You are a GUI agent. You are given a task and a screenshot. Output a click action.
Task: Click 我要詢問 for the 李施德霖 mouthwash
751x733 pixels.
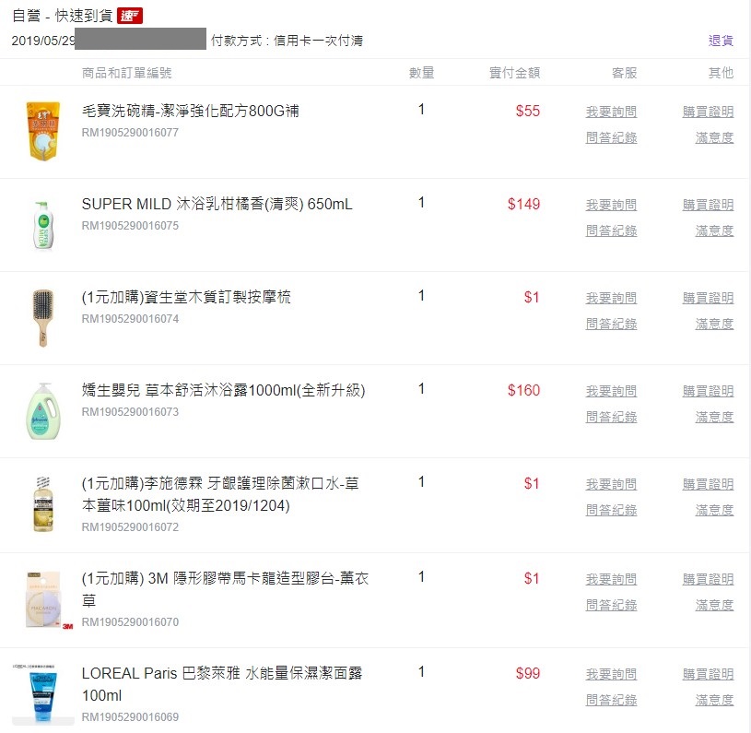(611, 484)
